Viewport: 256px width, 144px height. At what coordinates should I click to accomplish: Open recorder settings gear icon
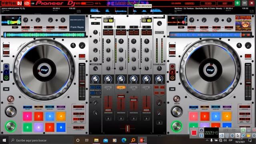[254, 136]
